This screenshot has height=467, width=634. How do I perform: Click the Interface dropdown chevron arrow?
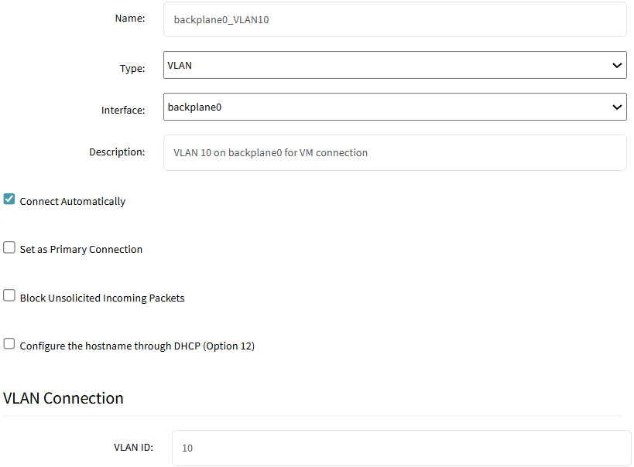point(617,107)
